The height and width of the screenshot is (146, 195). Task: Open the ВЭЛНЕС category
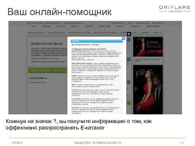click(x=120, y=26)
